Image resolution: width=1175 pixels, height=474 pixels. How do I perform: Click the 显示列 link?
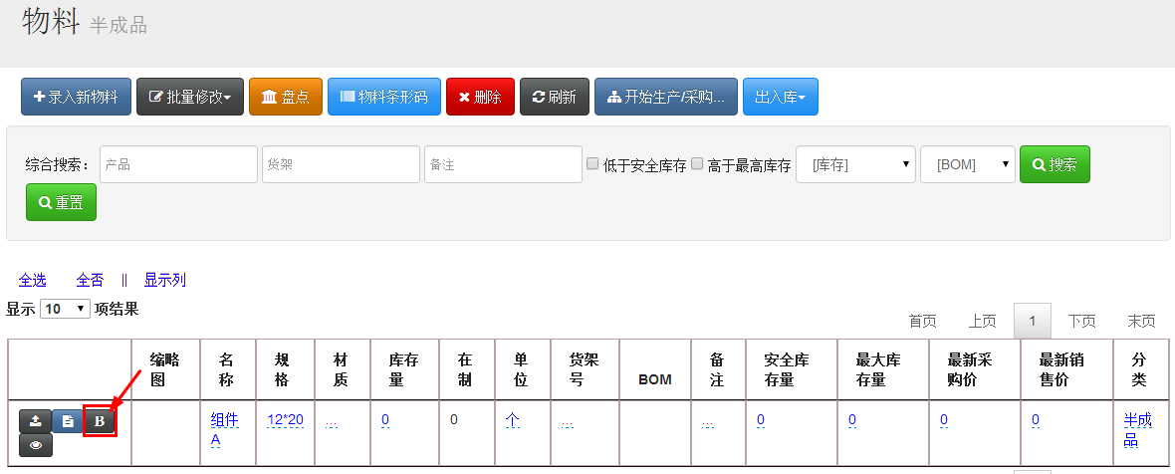click(164, 280)
